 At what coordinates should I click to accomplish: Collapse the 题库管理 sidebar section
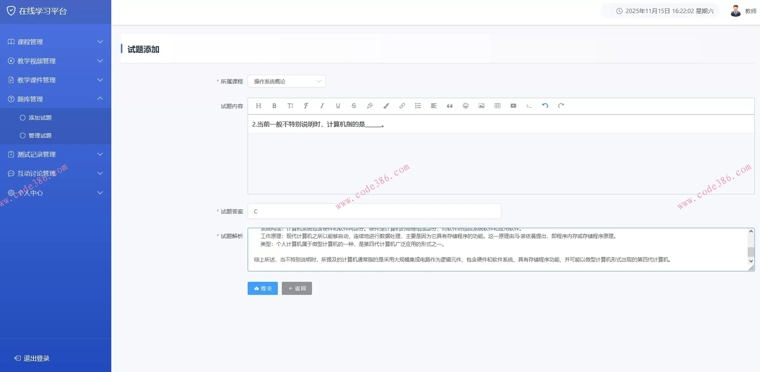56,99
